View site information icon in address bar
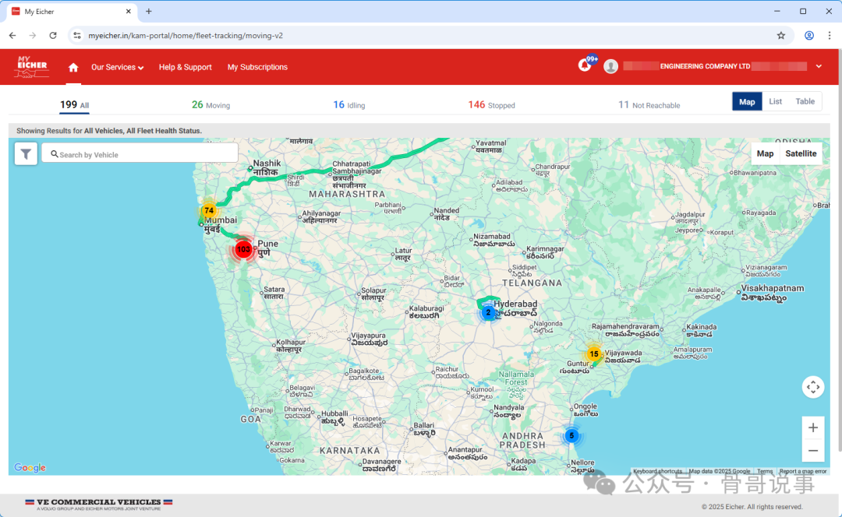Viewport: 842px width, 517px height. [77, 35]
